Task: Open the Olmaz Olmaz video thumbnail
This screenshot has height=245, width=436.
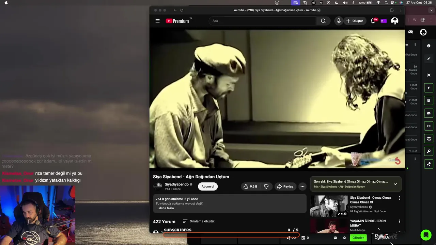Action: tap(329, 206)
